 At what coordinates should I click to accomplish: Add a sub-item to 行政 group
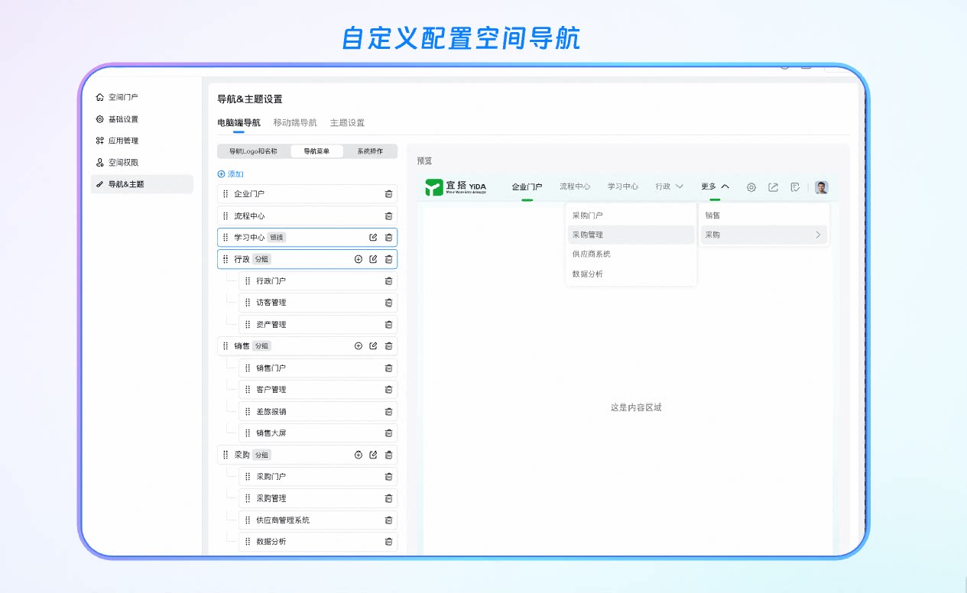point(358,259)
